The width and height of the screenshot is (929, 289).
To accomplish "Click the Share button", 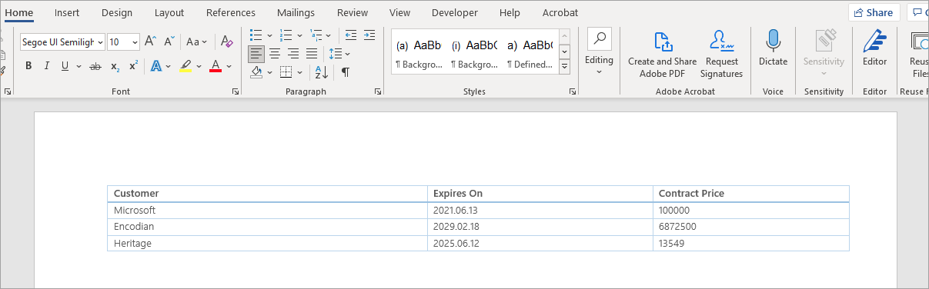I will [x=874, y=12].
